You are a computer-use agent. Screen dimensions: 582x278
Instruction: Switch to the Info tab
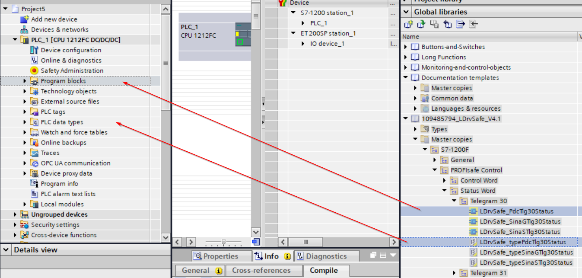272,256
